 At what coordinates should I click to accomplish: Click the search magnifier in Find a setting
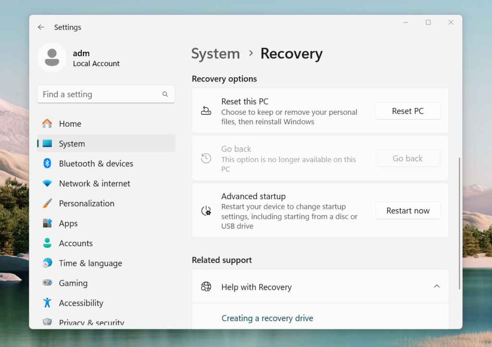pos(165,94)
